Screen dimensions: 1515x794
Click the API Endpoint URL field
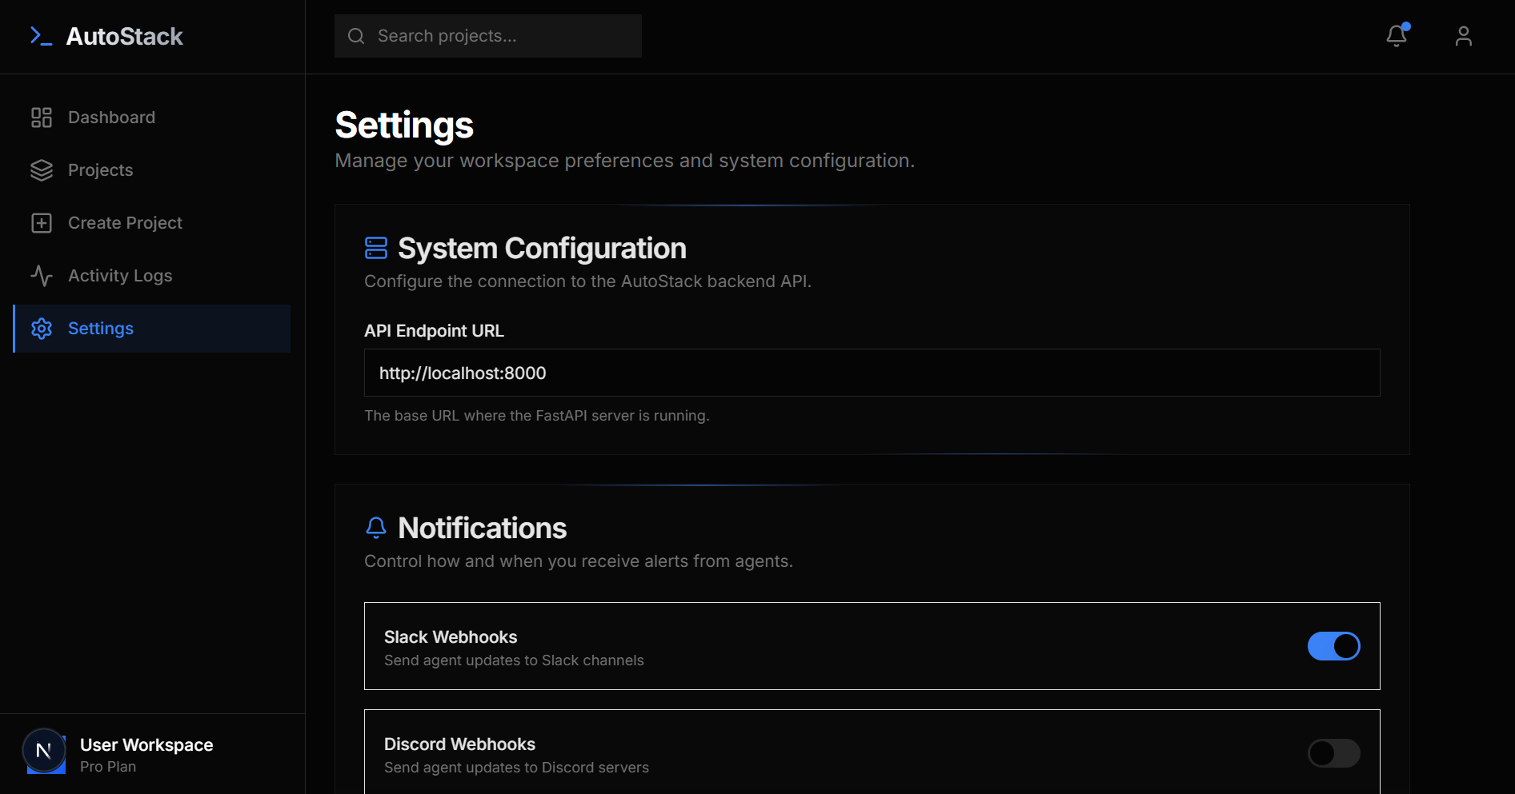point(872,373)
